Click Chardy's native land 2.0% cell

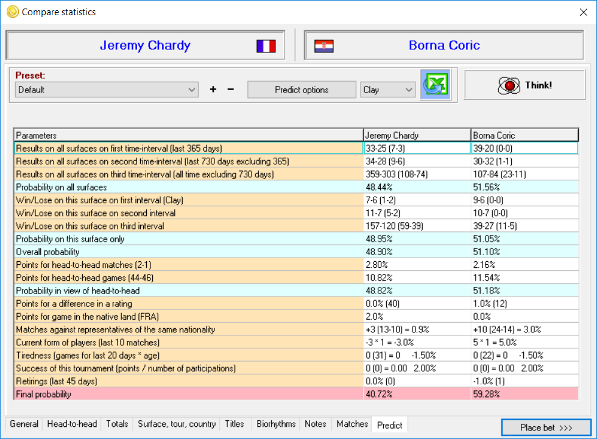(417, 317)
